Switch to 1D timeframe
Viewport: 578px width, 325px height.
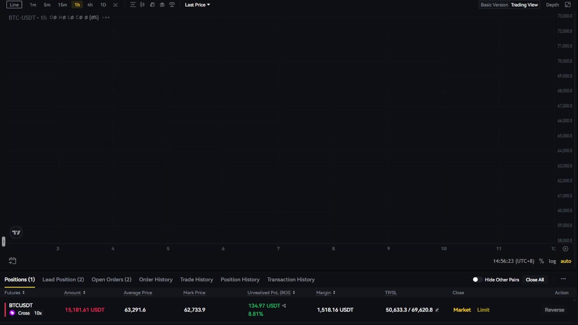point(103,5)
